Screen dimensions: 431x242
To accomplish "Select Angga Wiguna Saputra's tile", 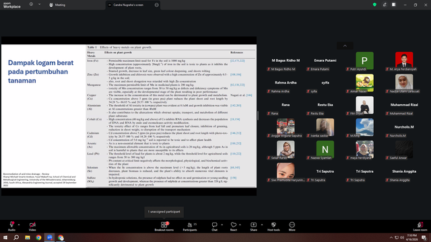I will coord(286,128).
